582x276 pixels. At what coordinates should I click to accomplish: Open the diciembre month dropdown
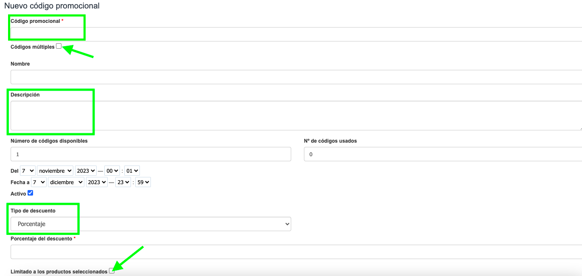click(66, 182)
